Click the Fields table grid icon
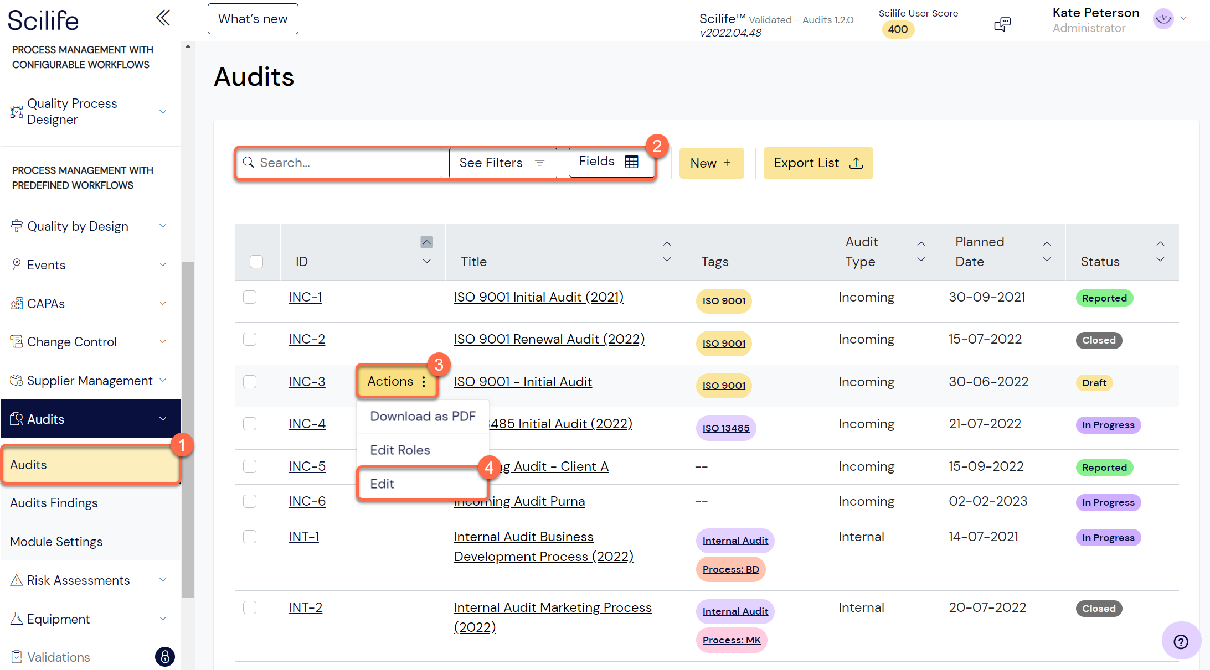The image size is (1210, 670). pos(631,162)
